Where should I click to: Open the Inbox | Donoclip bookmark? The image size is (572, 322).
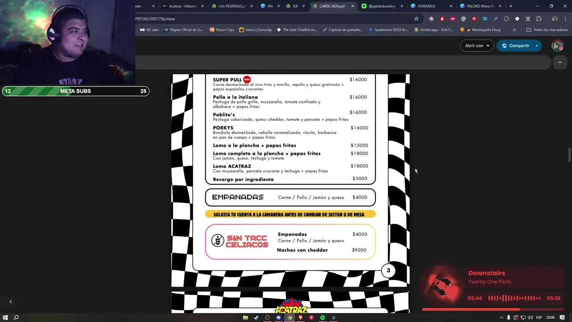(x=255, y=30)
